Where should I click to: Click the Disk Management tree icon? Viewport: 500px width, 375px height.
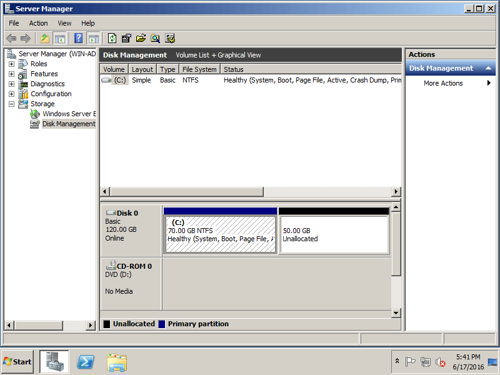click(35, 124)
